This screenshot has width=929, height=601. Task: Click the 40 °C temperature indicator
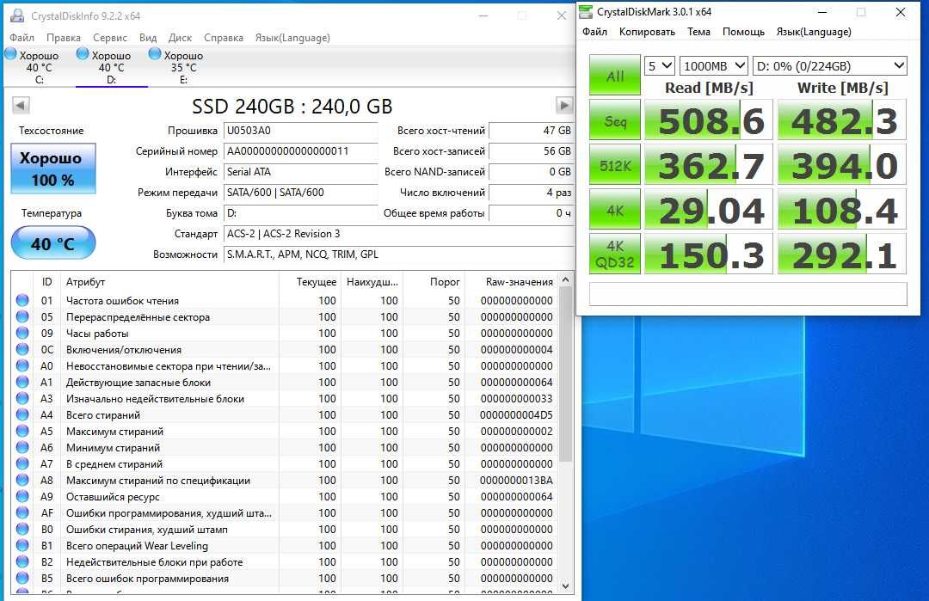coord(52,242)
